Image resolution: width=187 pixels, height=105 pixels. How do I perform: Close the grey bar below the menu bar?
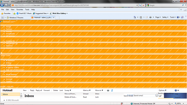click(x=181, y=10)
